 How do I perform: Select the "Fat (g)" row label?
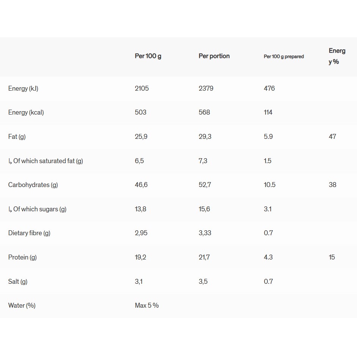click(x=17, y=137)
